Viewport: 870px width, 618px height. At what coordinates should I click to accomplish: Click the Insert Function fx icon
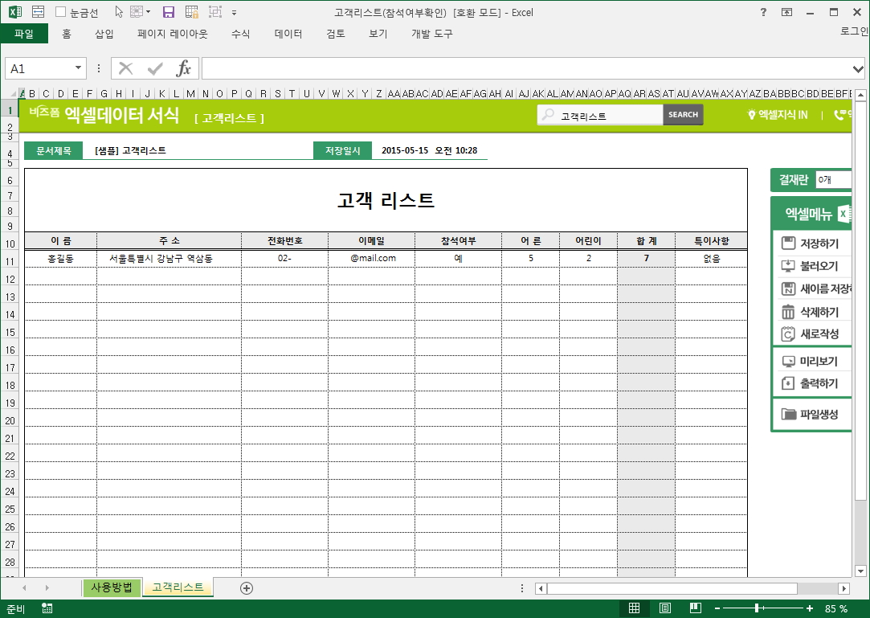click(184, 68)
